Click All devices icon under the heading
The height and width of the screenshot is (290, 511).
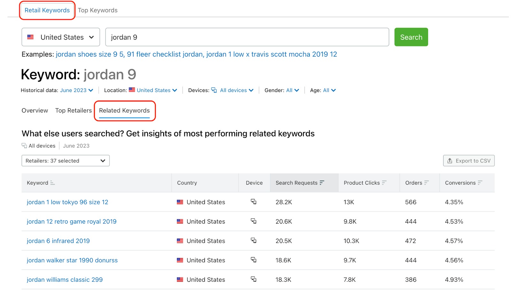click(x=24, y=146)
